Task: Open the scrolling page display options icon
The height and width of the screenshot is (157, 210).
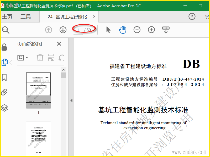Action: 166,30
